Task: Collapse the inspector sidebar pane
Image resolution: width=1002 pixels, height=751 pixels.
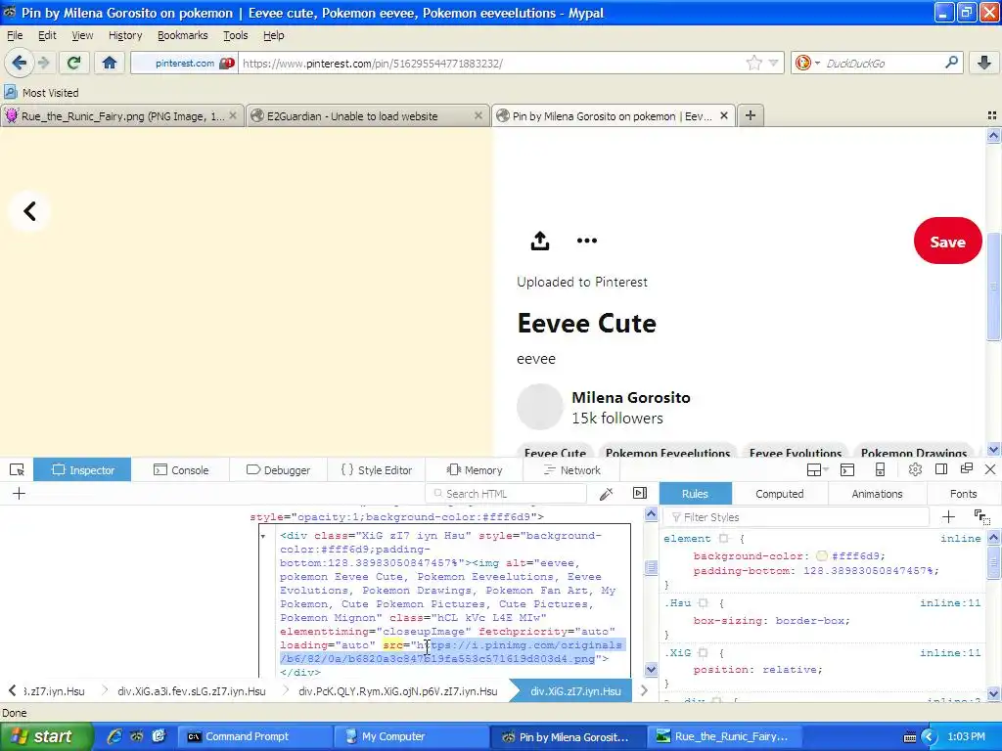Action: [640, 493]
